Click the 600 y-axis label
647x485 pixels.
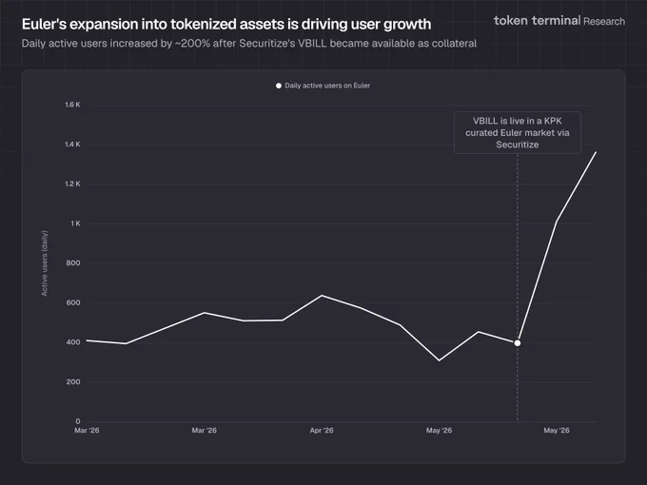tap(73, 302)
